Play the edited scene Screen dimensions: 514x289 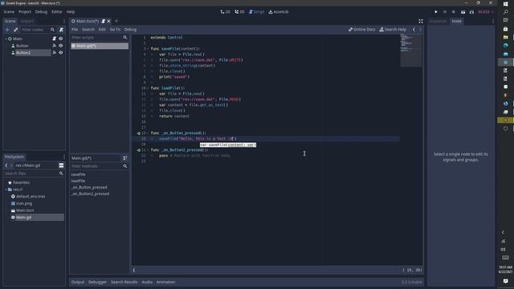click(x=463, y=12)
